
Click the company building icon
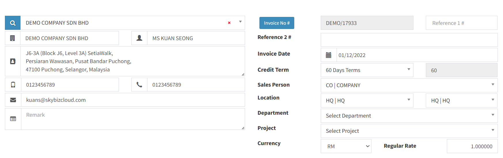(13, 38)
